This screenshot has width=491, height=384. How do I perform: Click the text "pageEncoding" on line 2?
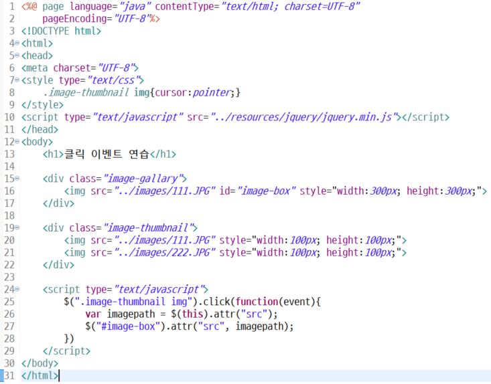point(74,19)
